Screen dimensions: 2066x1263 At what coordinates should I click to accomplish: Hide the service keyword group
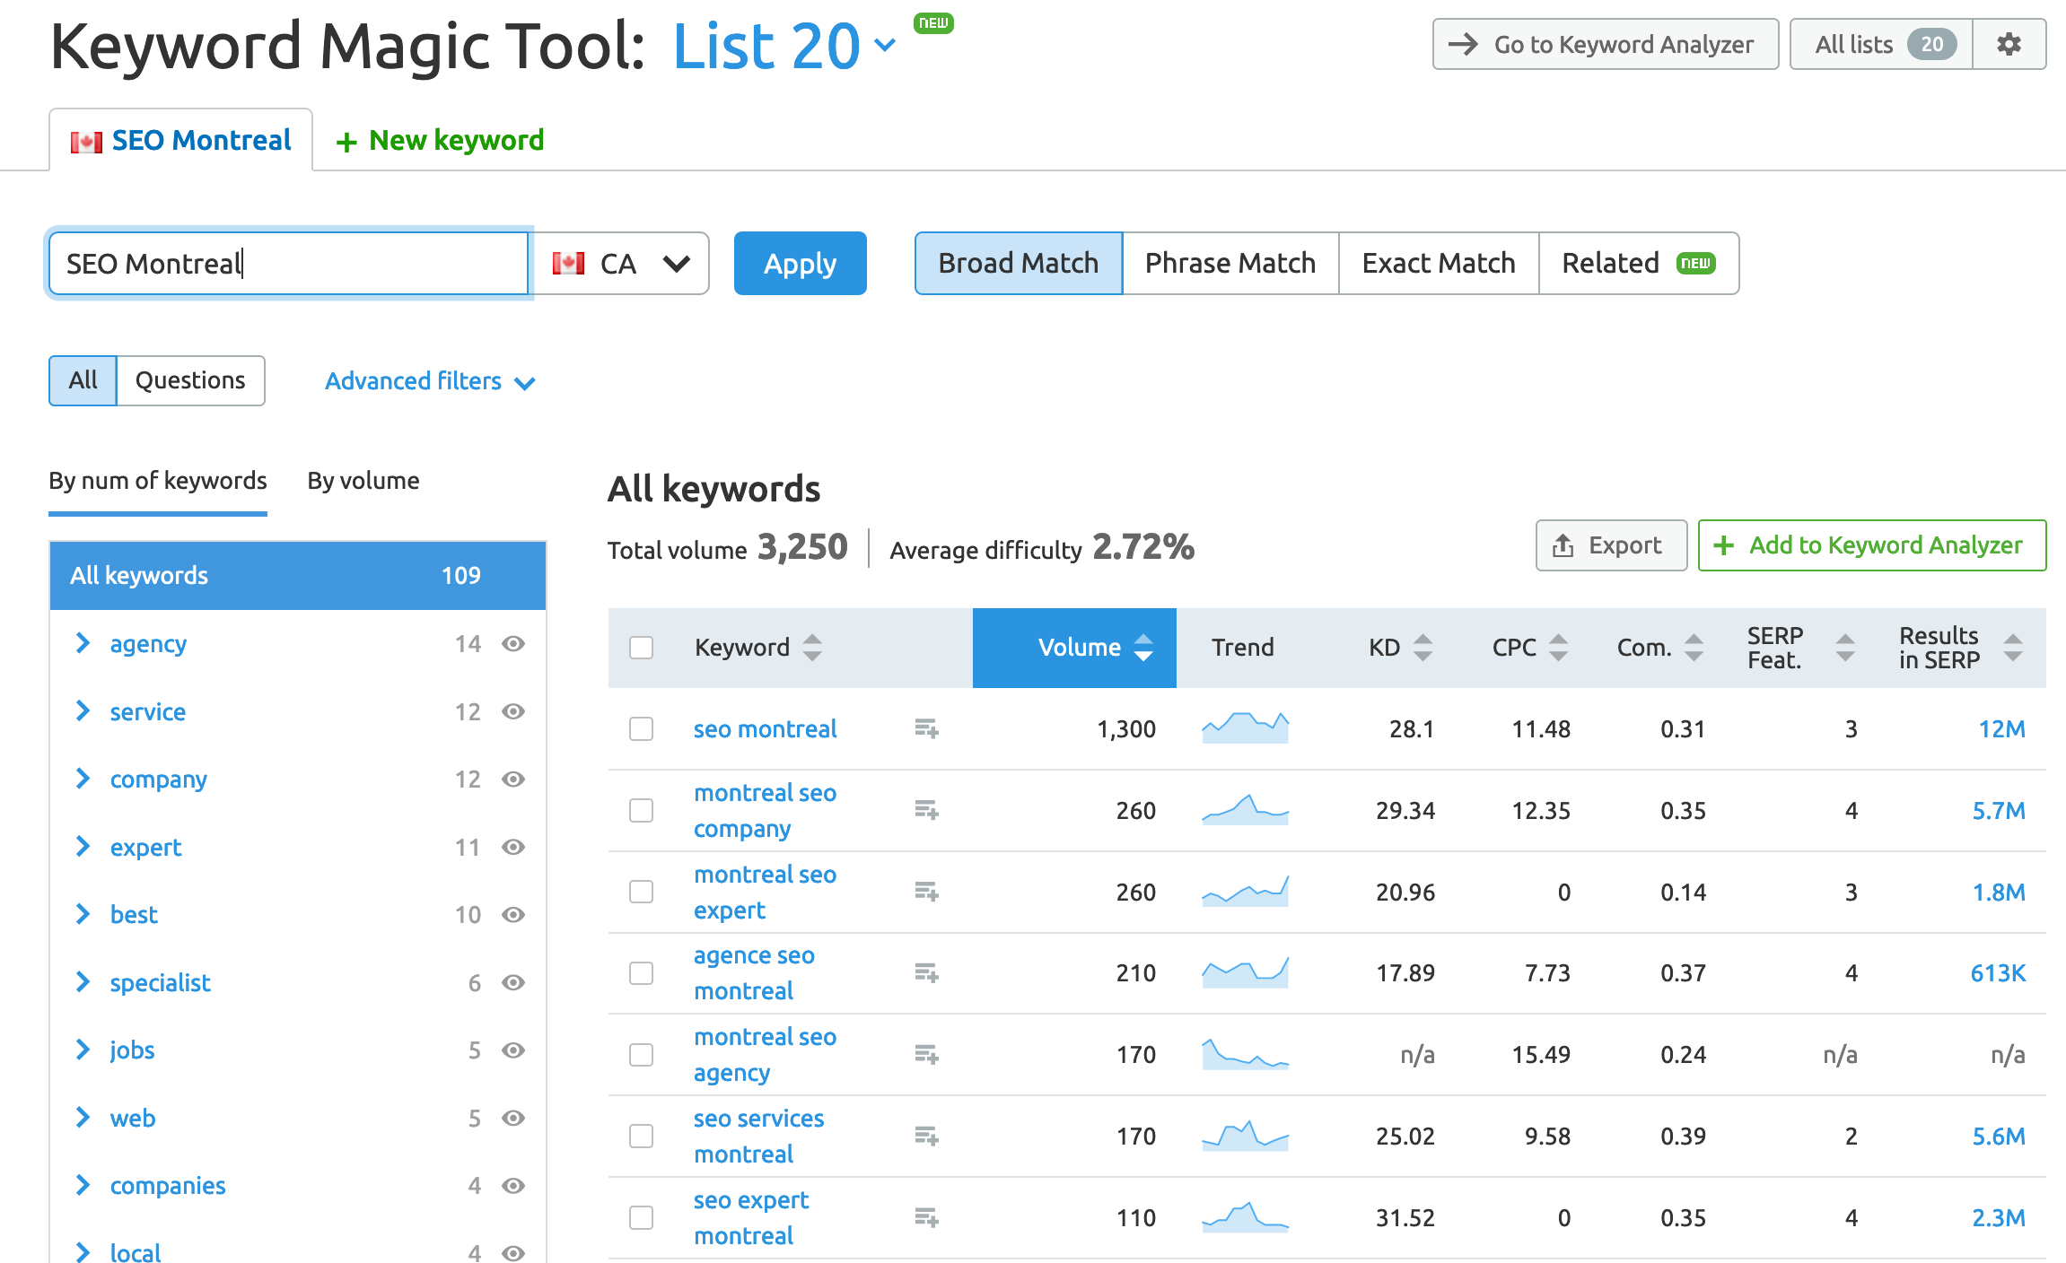[513, 711]
